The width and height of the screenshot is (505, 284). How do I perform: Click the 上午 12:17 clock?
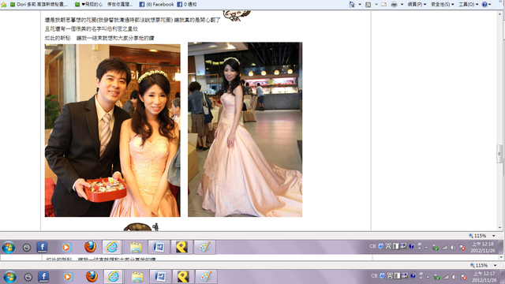[x=484, y=277]
